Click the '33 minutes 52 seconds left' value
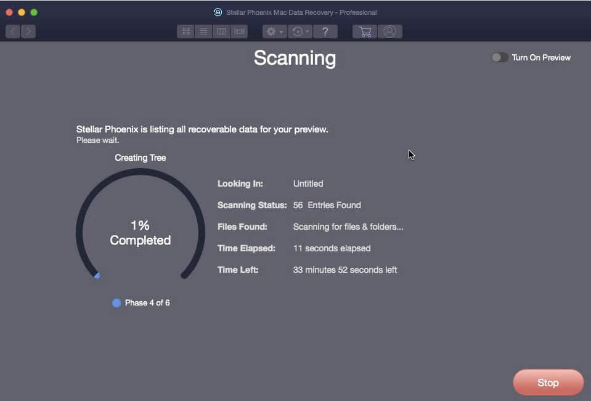This screenshot has height=401, width=591. (x=345, y=270)
